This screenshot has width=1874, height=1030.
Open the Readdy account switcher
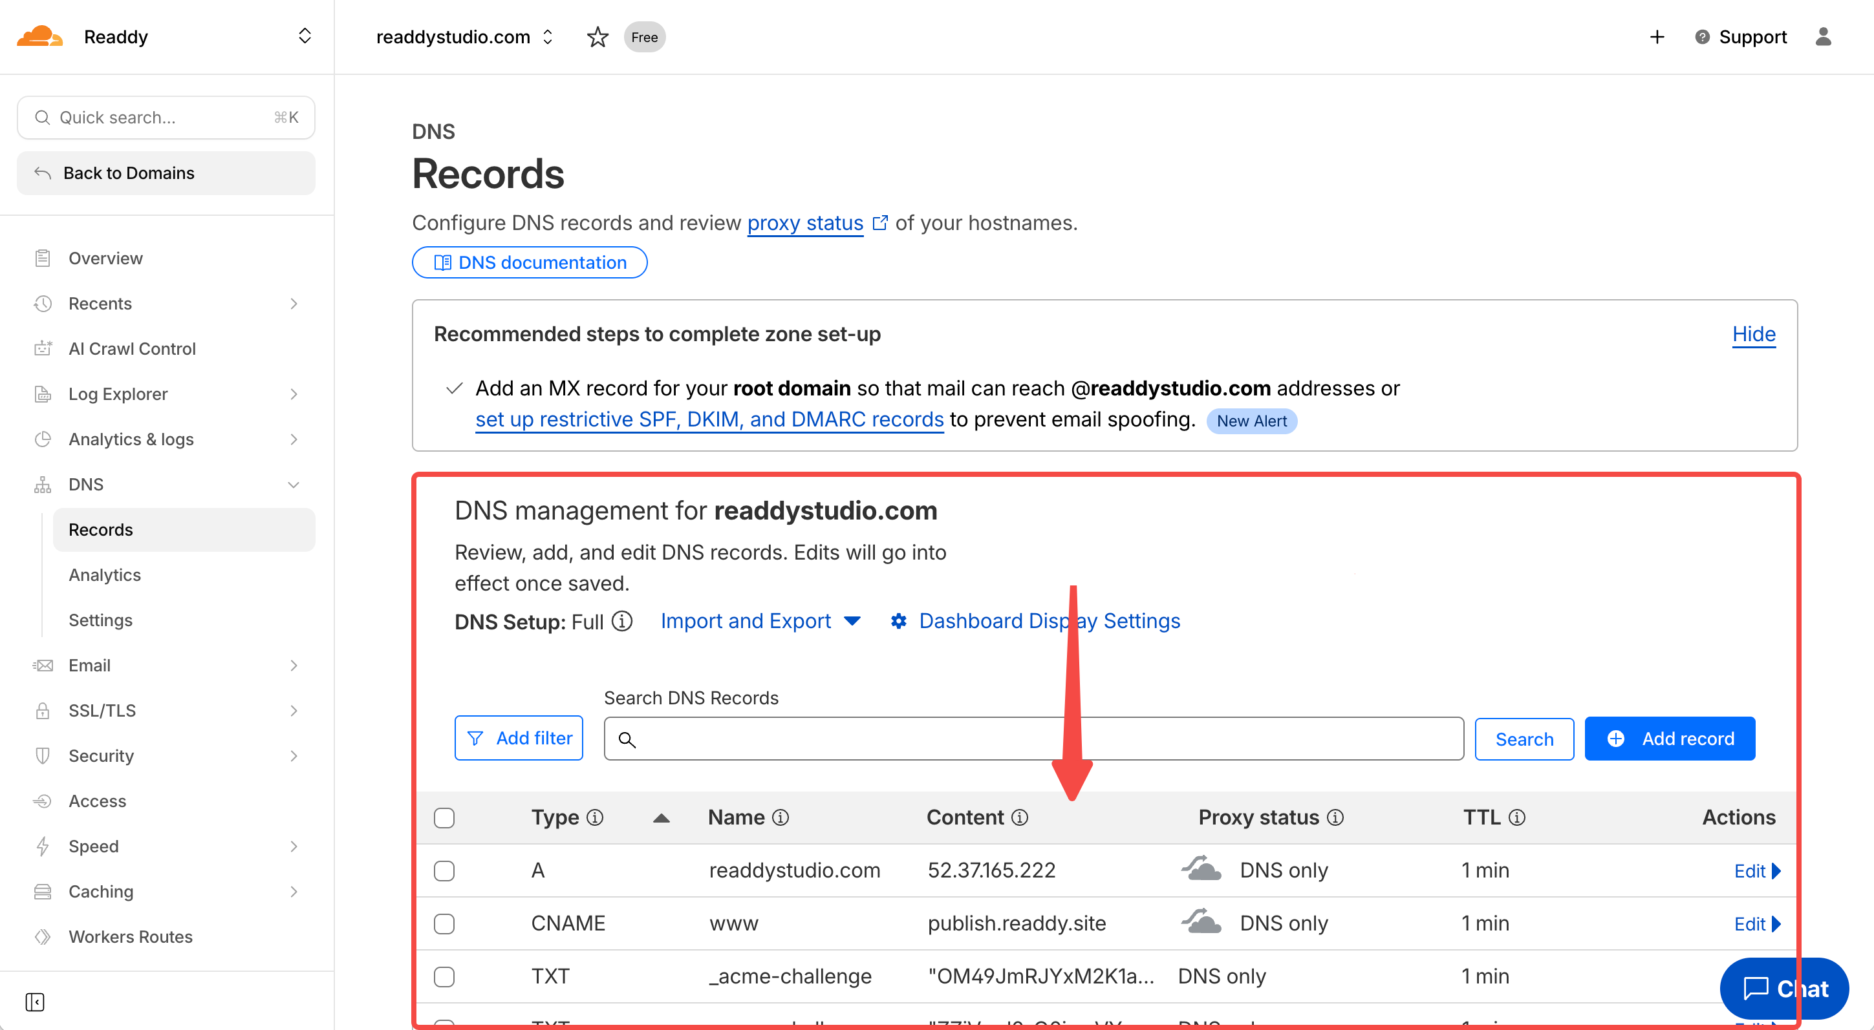305,36
